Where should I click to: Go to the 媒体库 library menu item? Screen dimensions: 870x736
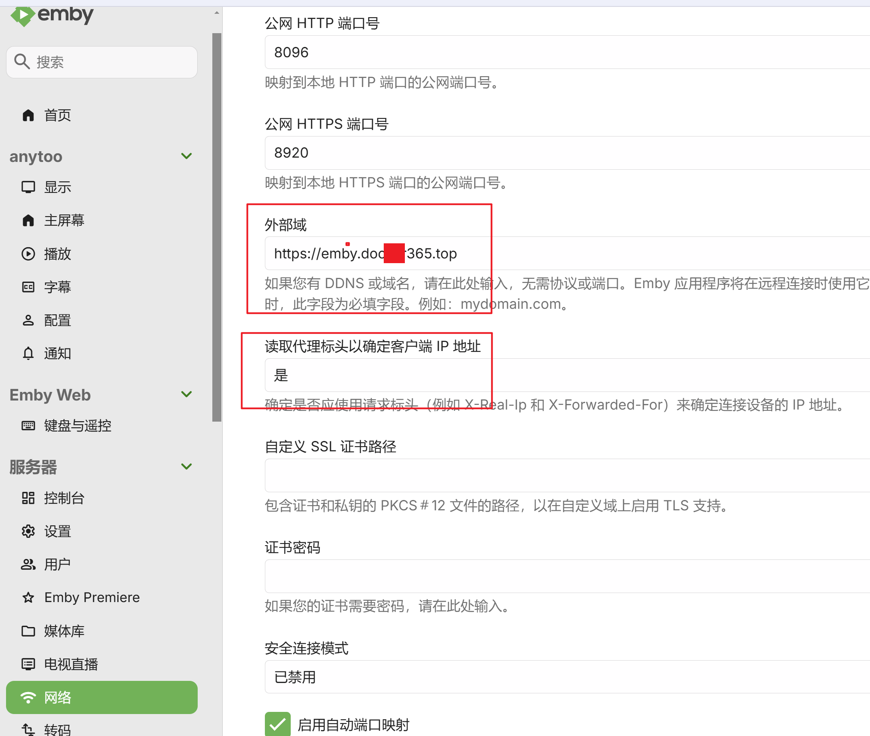[65, 631]
